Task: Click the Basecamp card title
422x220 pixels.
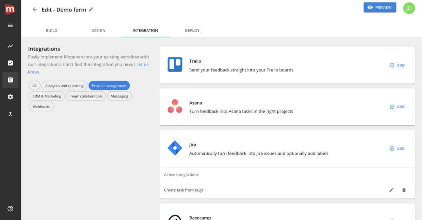Action: click(200, 218)
